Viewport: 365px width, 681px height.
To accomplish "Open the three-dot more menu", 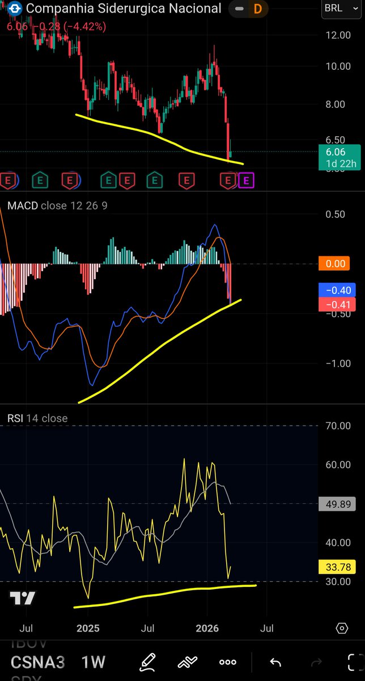I will 228,662.
